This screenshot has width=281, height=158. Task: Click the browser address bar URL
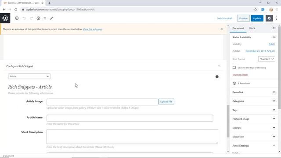point(60,10)
